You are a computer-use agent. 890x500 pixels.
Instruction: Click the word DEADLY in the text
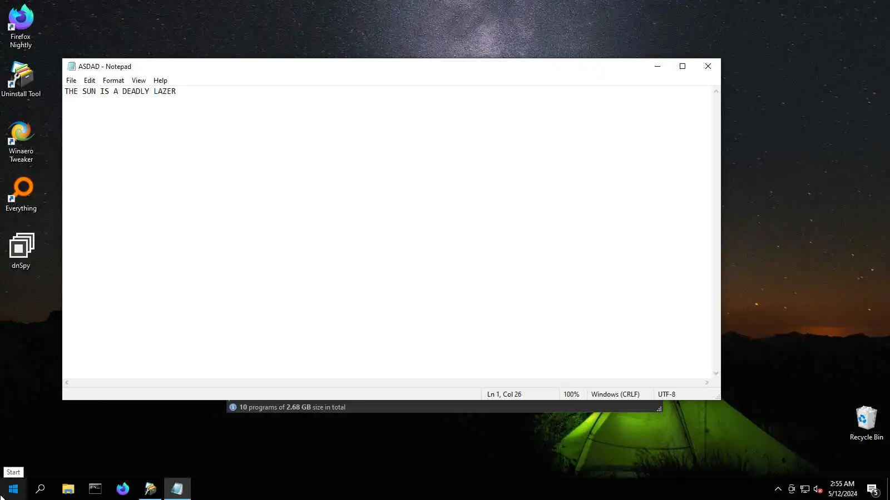pyautogui.click(x=136, y=91)
